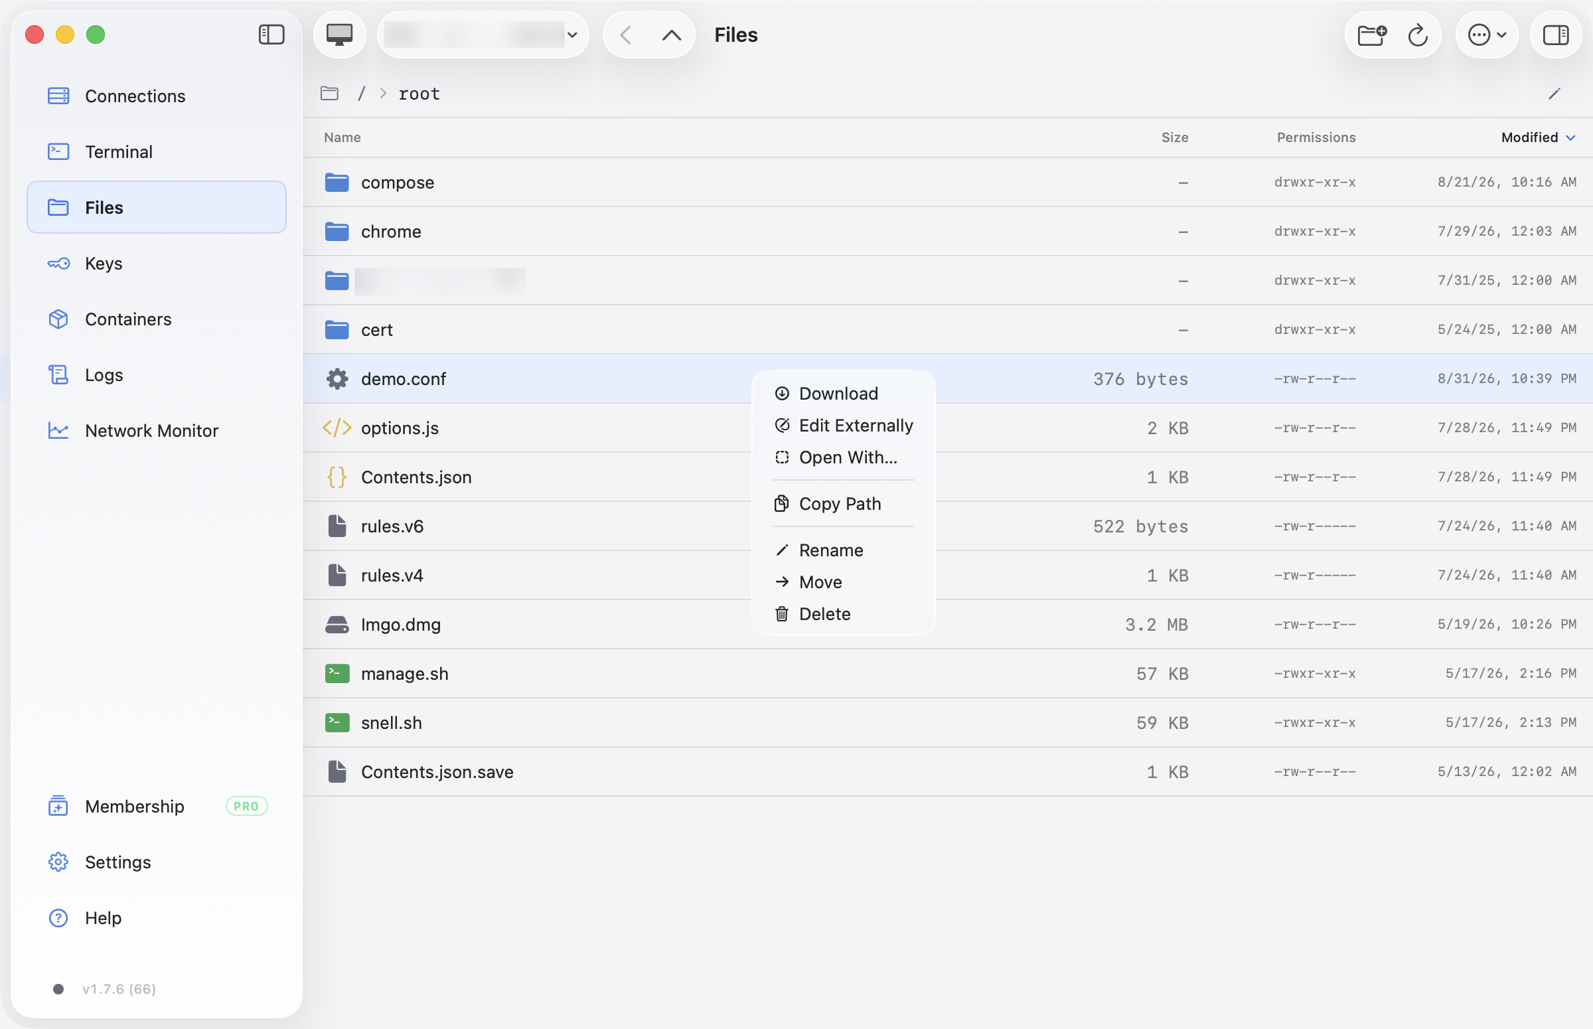This screenshot has height=1029, width=1593.
Task: Choose Copy Path in context menu
Action: pos(843,504)
